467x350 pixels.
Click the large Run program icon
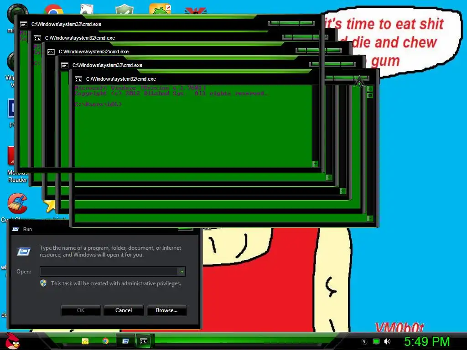tap(24, 252)
